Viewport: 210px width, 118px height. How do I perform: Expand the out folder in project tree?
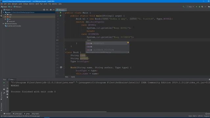tap(5, 17)
